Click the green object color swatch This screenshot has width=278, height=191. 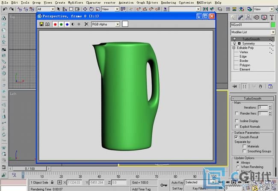pos(273,25)
